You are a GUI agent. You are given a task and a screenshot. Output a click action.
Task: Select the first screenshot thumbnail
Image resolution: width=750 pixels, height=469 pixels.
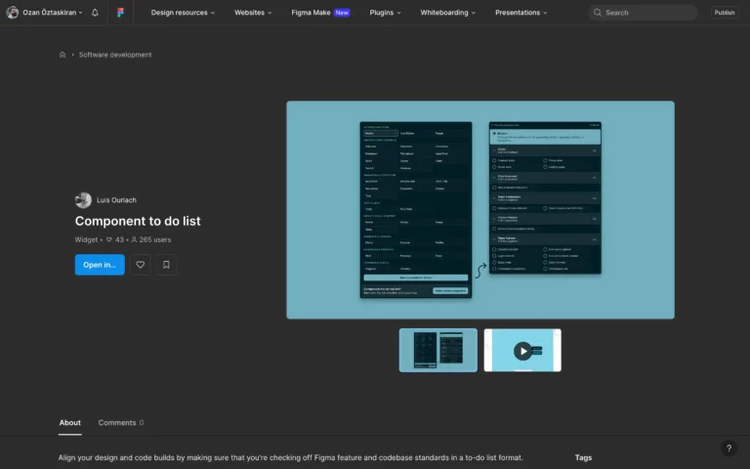pos(438,351)
